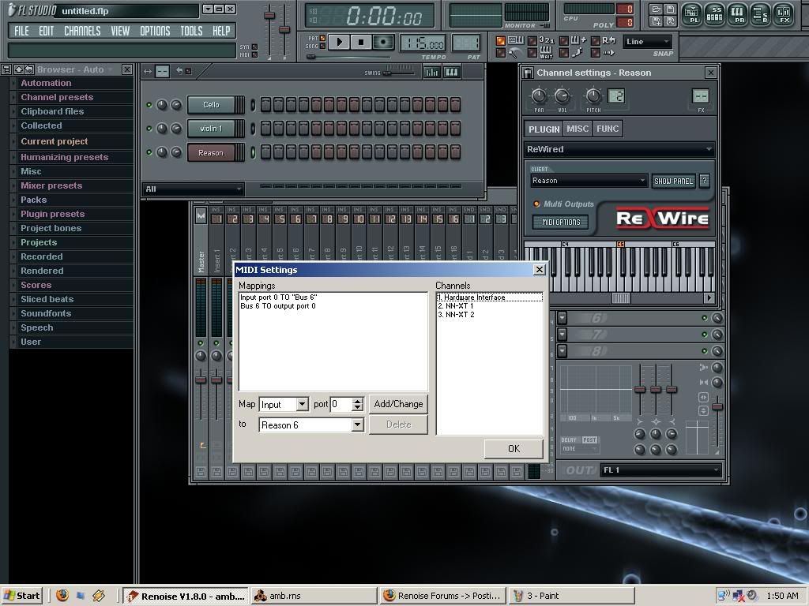The width and height of the screenshot is (809, 606).
Task: Open the Map Input dropdown in MIDI Settings
Action: [302, 404]
